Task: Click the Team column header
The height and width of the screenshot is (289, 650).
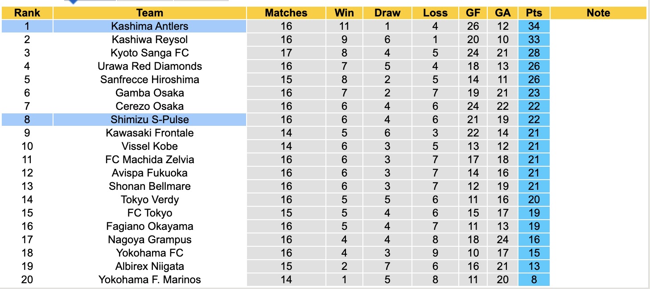Action: pyautogui.click(x=150, y=13)
